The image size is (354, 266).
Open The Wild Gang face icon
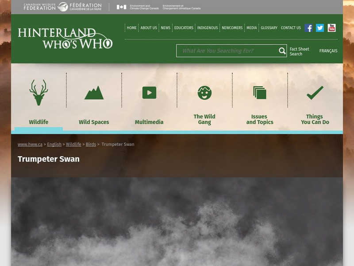pos(204,92)
